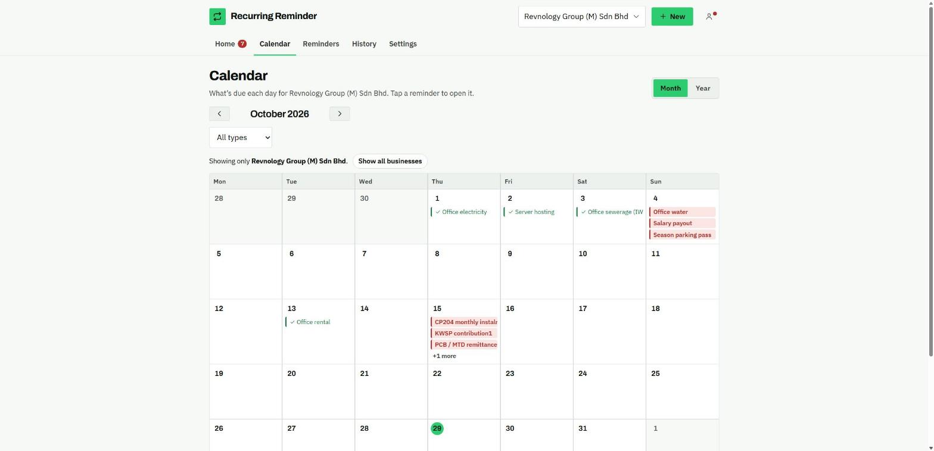Viewport: 934px width, 451px height.
Task: Create a New reminder
Action: click(x=672, y=17)
